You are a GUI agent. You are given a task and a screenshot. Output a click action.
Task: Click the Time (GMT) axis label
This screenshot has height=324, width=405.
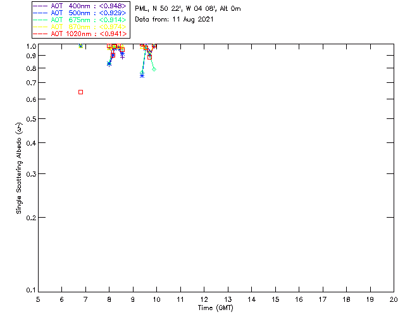click(215, 308)
